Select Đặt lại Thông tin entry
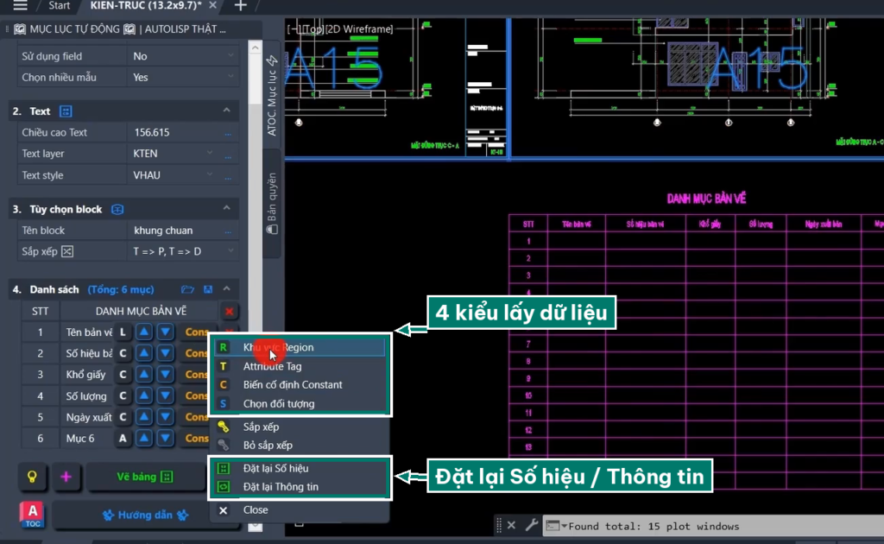This screenshot has width=884, height=544. pos(300,487)
